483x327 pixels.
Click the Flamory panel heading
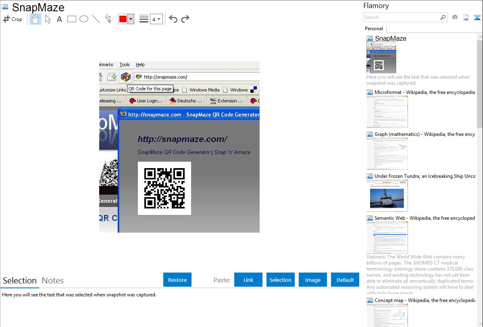(x=376, y=6)
